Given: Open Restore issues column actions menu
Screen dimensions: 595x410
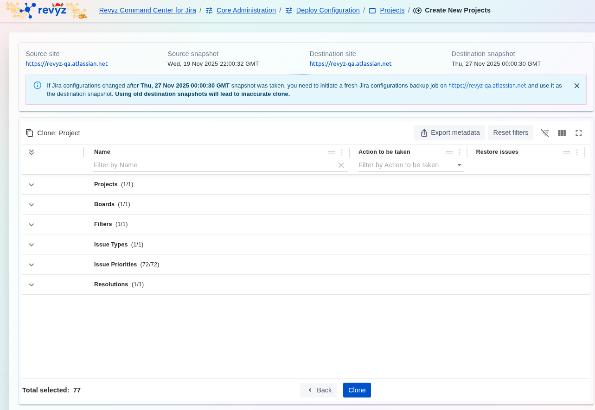Looking at the screenshot, I should pyautogui.click(x=576, y=152).
